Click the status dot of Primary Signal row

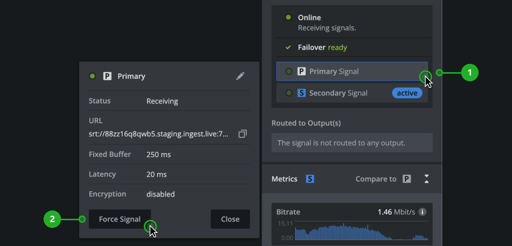coord(289,71)
